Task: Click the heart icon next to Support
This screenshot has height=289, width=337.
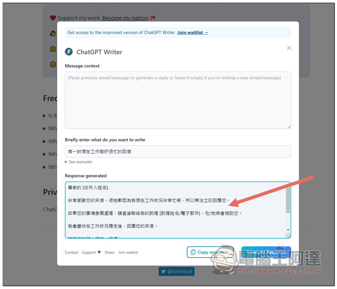Action: click(x=99, y=252)
